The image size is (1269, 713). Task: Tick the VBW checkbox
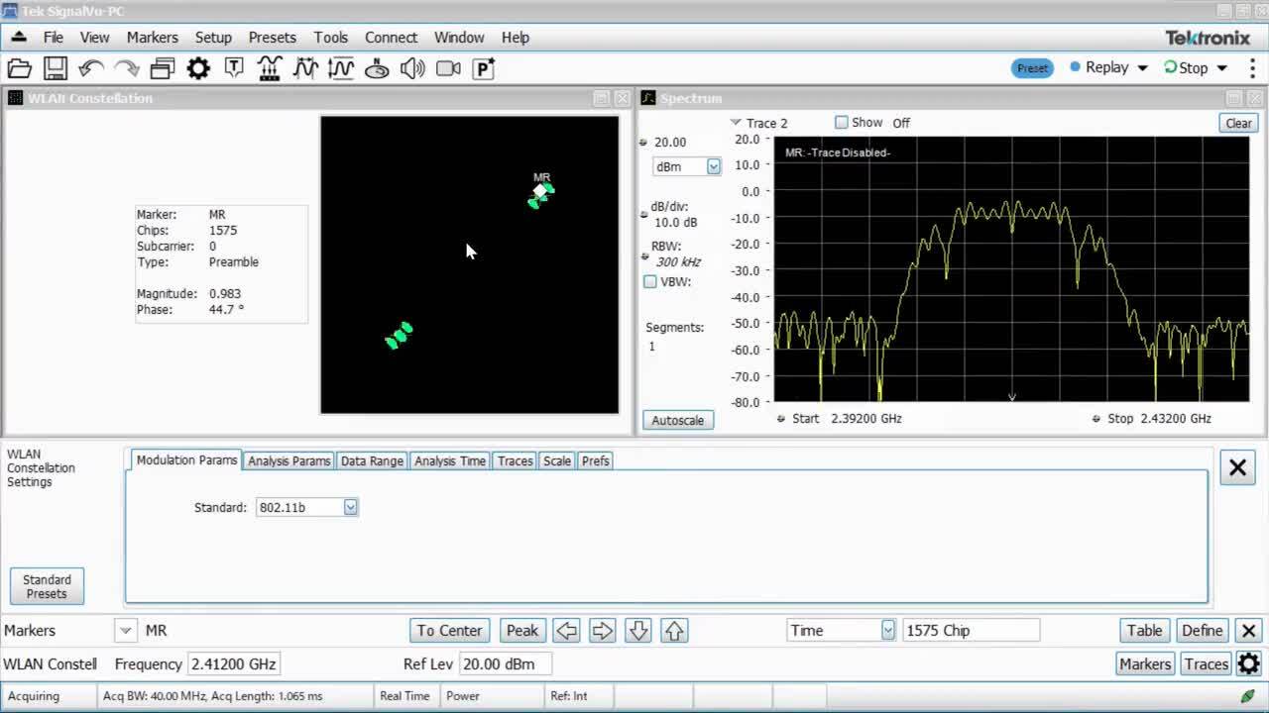point(650,282)
